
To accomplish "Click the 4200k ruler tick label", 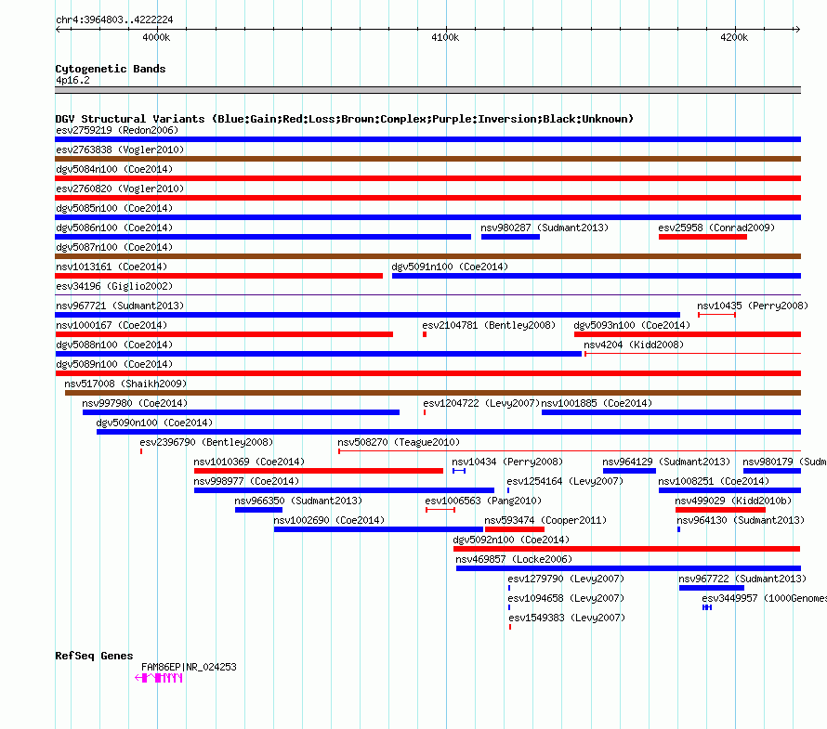I will (734, 37).
